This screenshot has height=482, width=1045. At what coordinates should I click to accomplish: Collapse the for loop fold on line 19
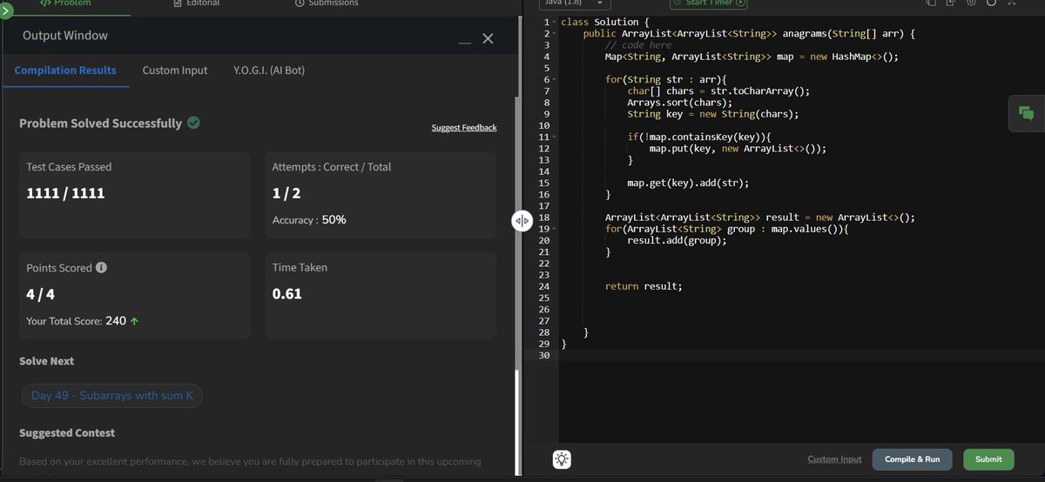(554, 229)
